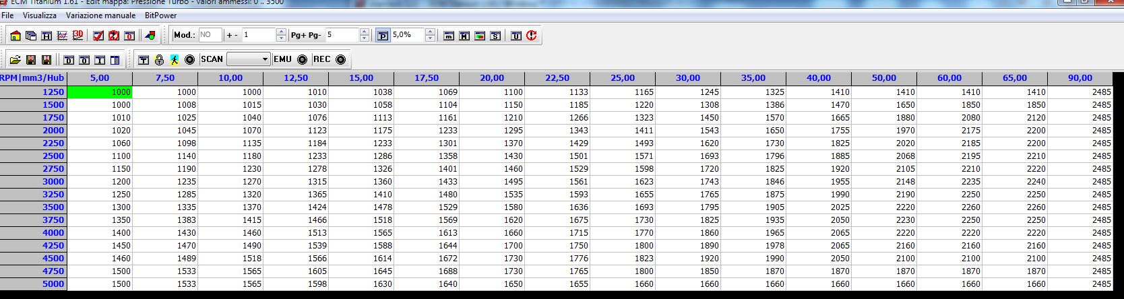
Task: Click the T icon left of padlock
Action: [x=144, y=60]
